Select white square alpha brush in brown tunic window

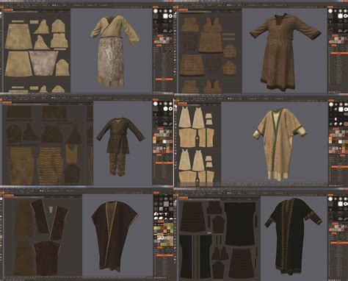point(341,16)
